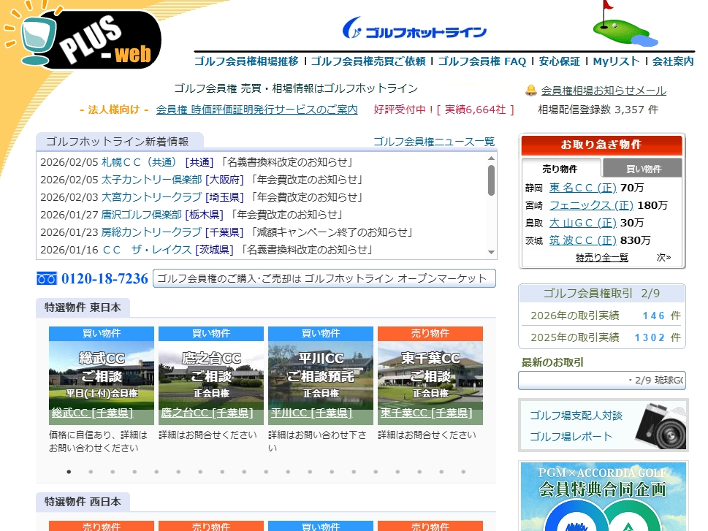The height and width of the screenshot is (531, 708).
Task: Open the PGM×ACCORDIA GOLF banner
Action: point(603,497)
